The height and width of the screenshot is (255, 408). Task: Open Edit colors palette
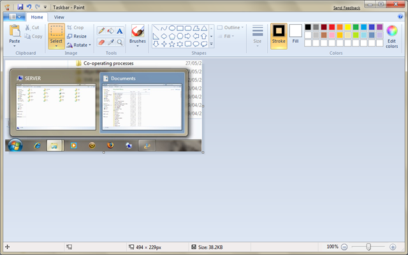[x=391, y=36]
